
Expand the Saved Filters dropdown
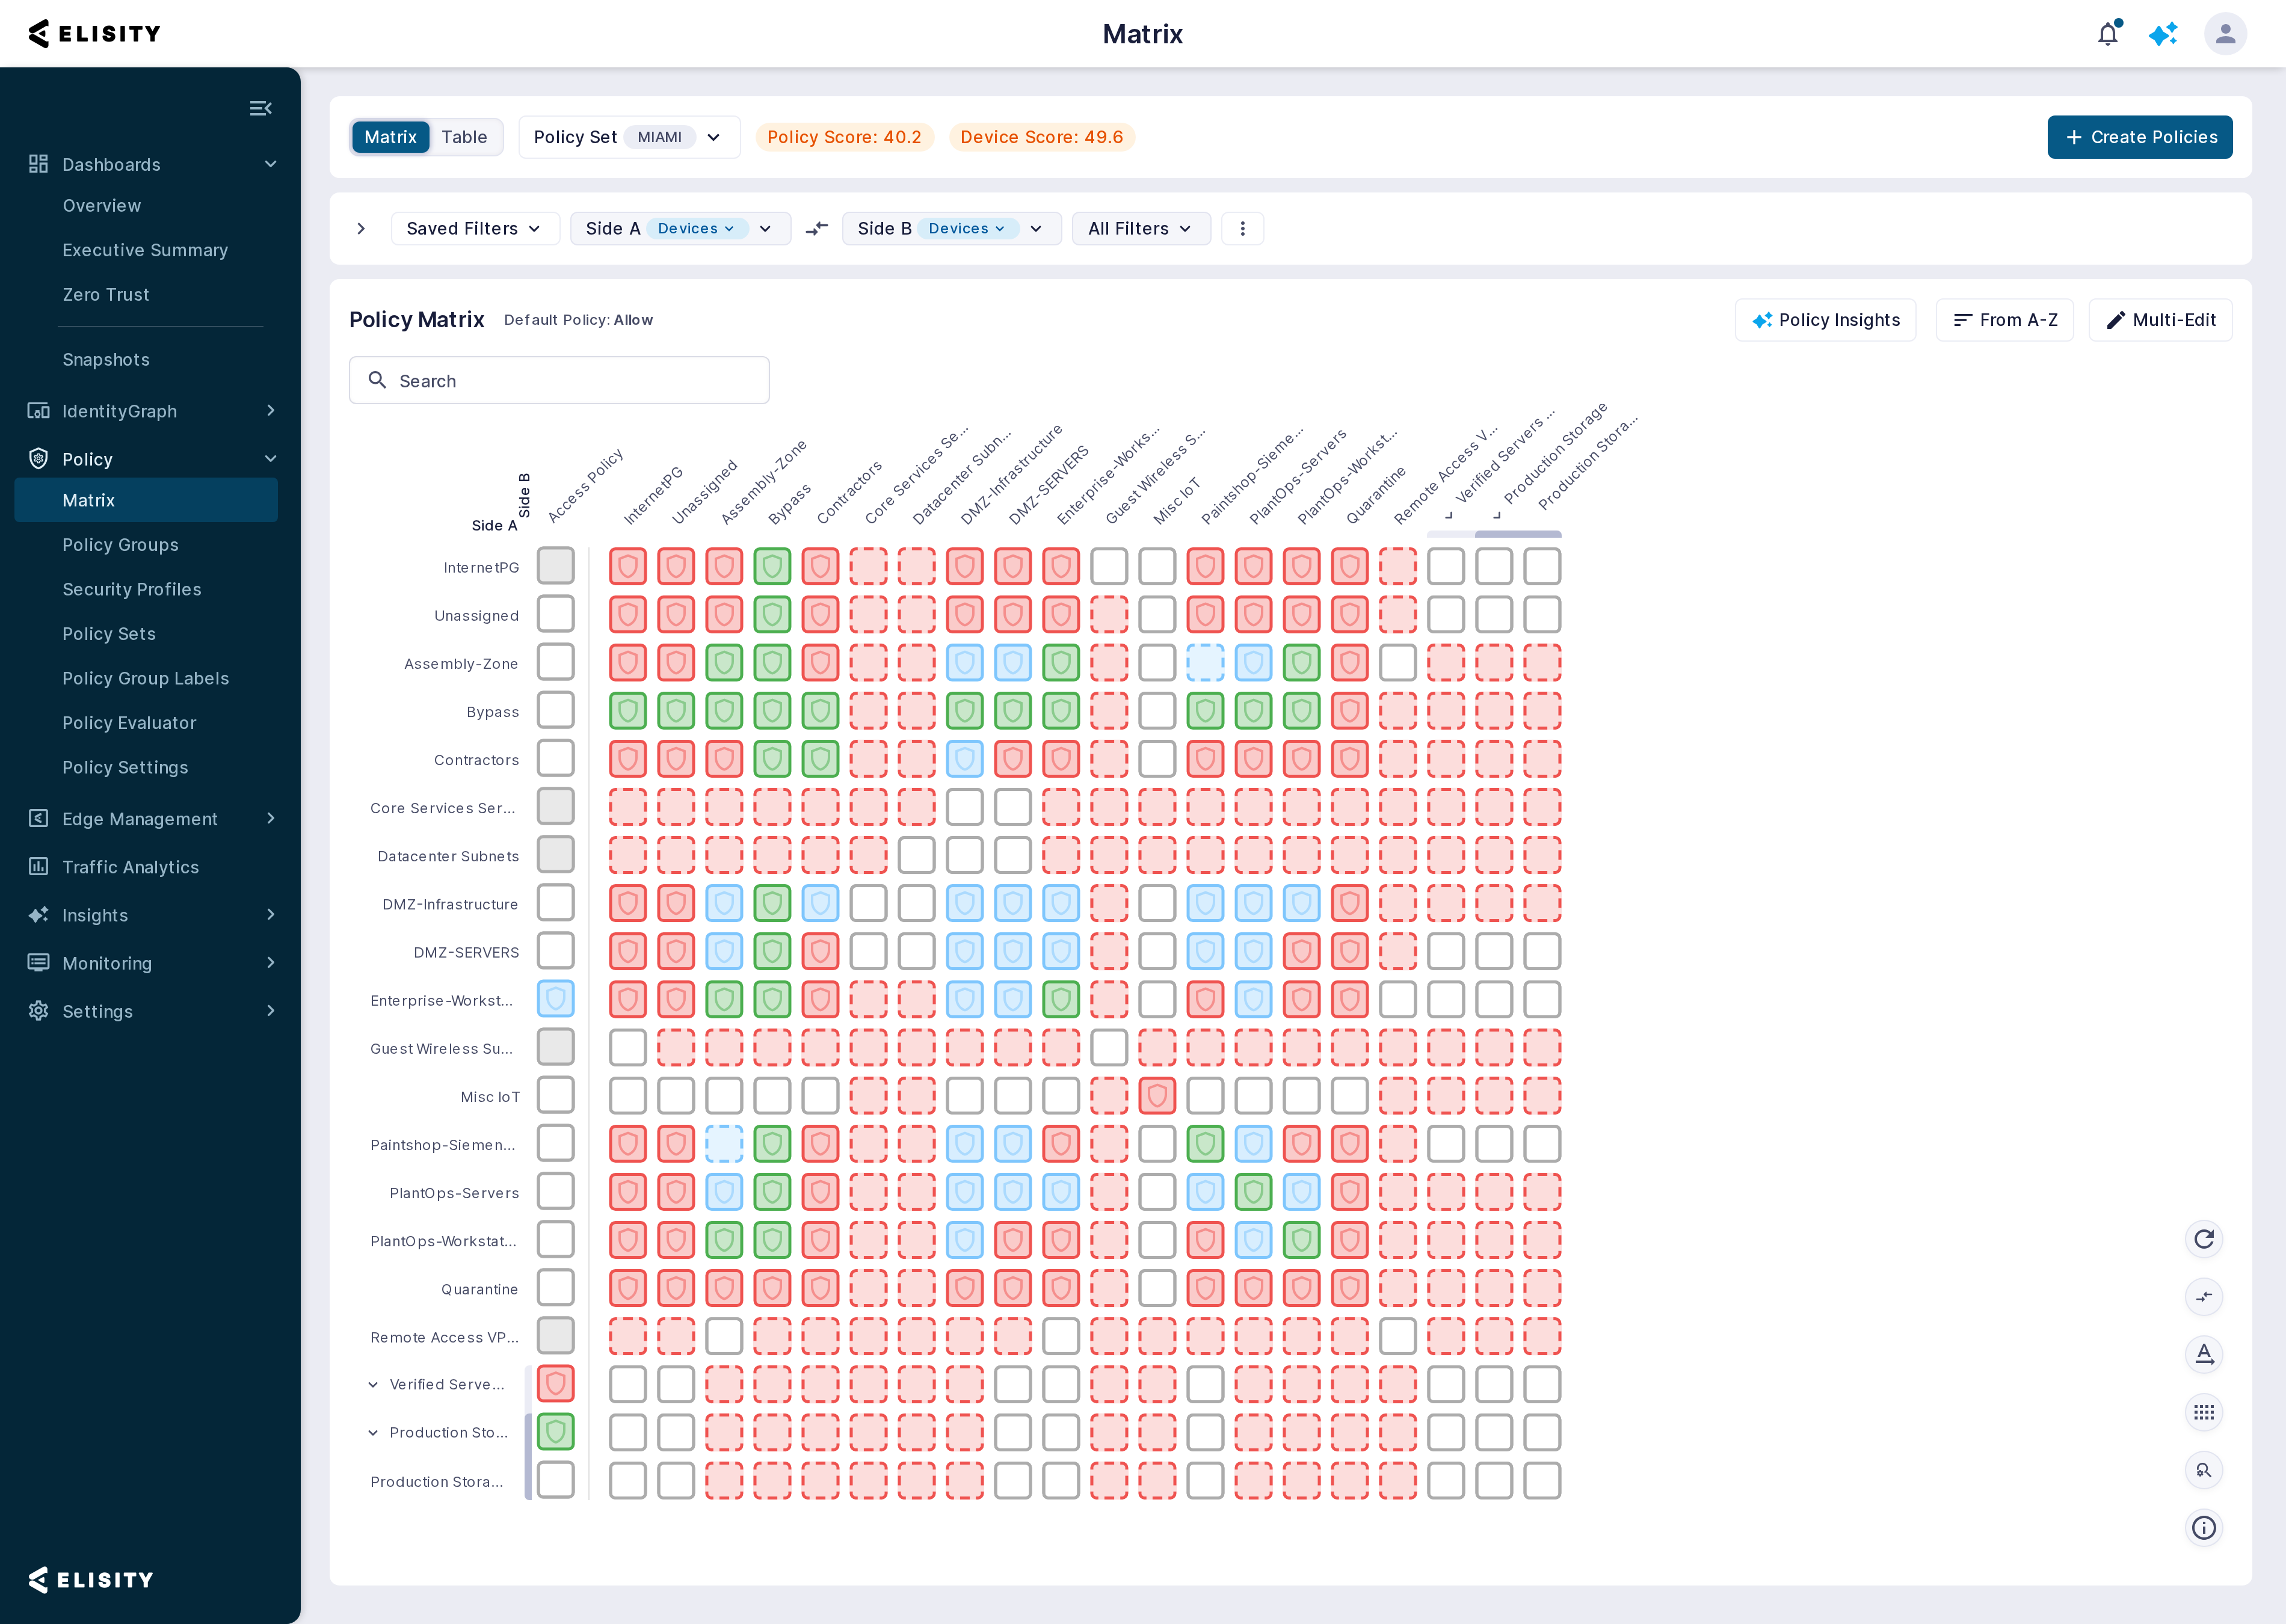pos(474,229)
